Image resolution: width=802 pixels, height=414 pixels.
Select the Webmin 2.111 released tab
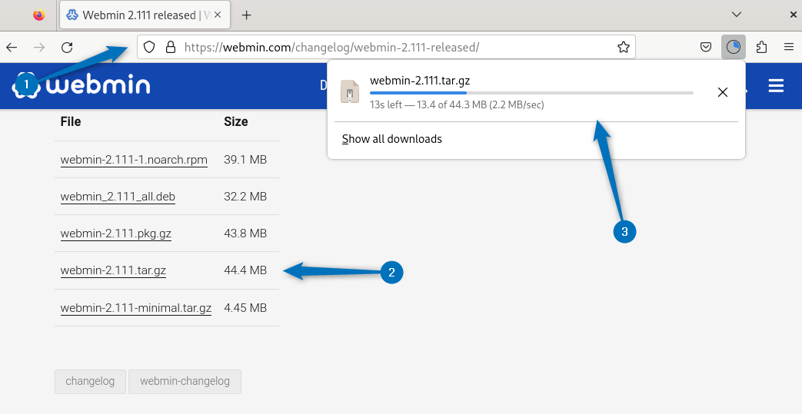coord(145,15)
